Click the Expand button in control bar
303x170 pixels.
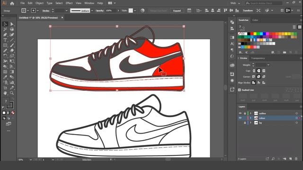click(x=177, y=11)
